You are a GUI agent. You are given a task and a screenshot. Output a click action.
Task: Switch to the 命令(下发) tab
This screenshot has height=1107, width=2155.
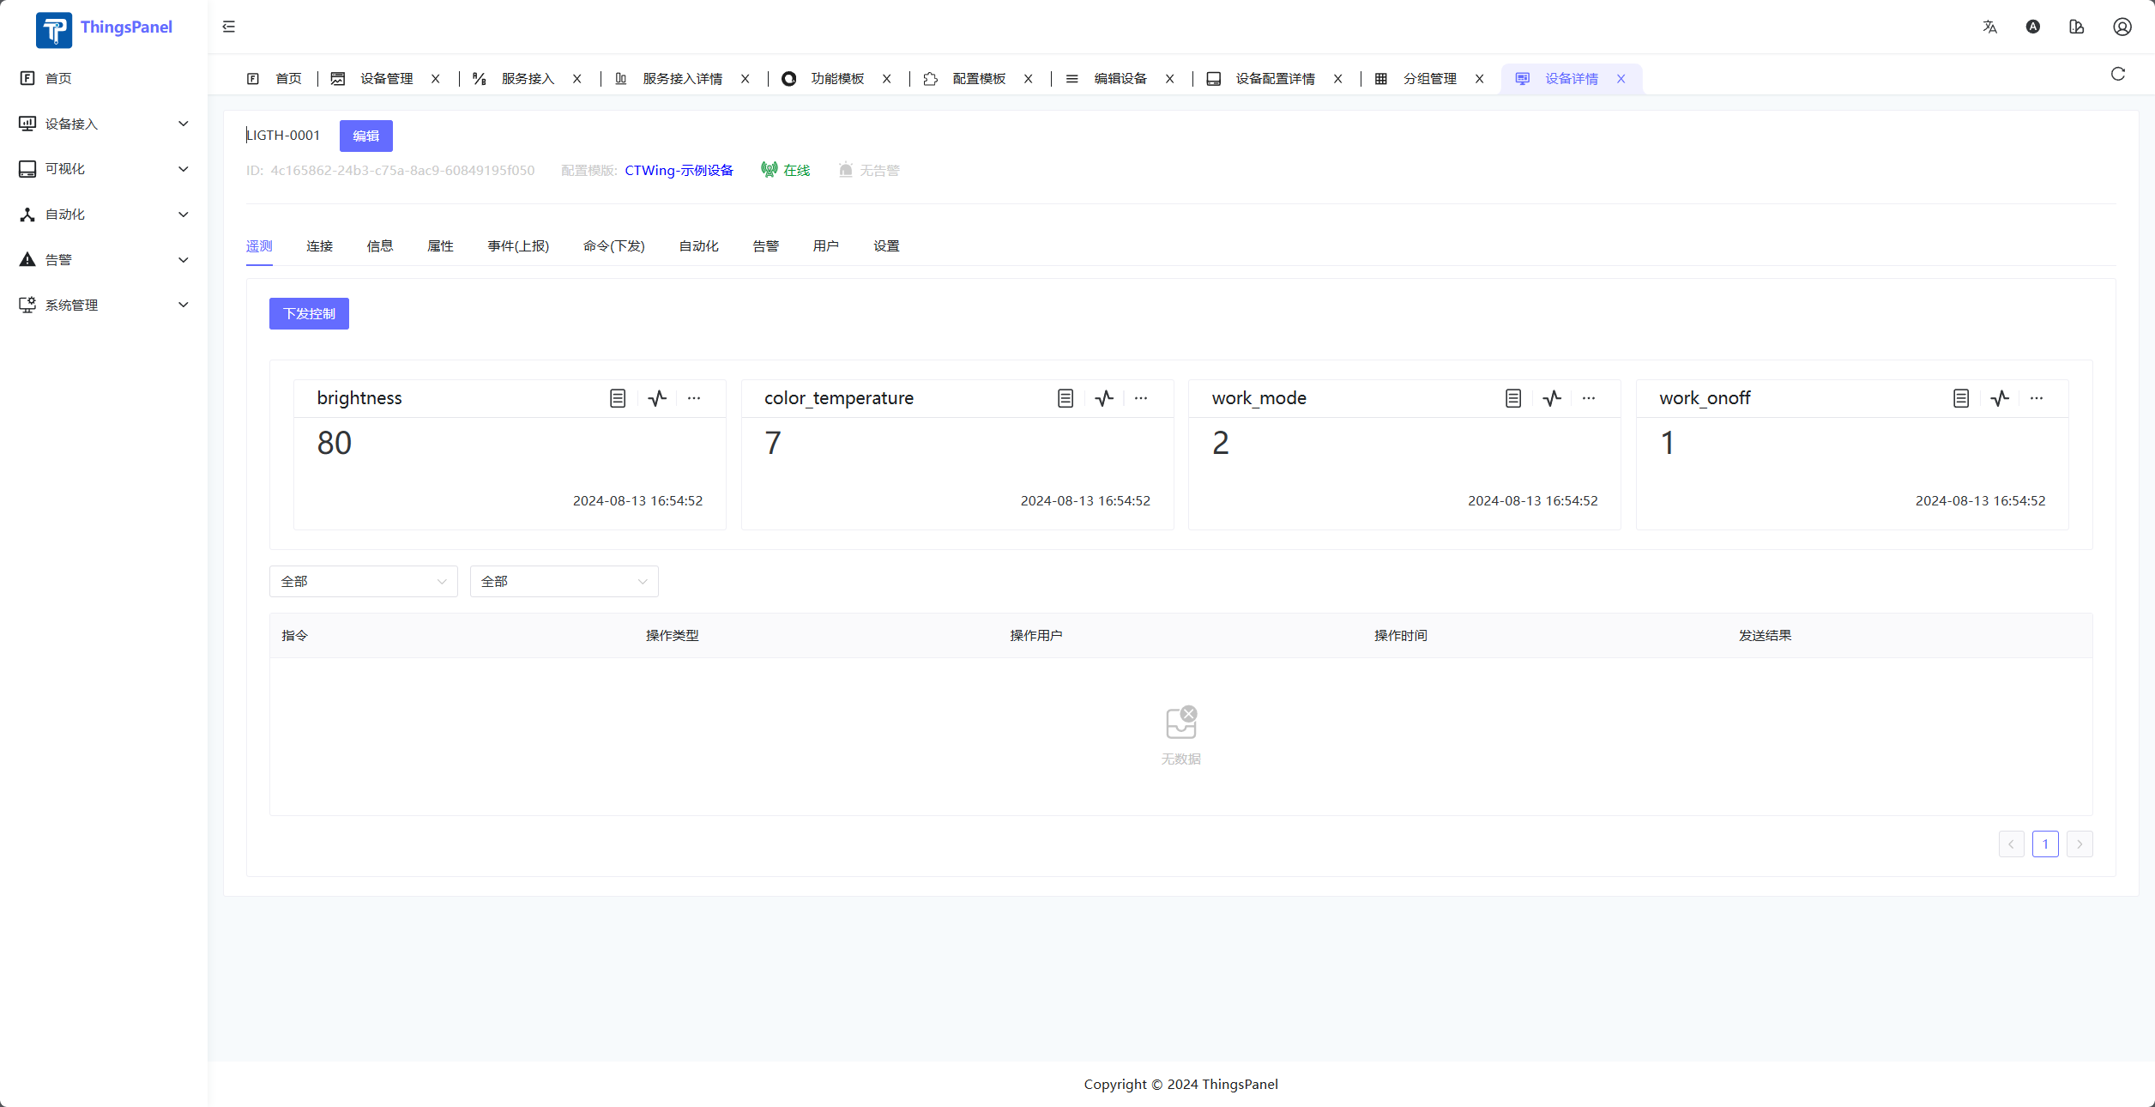point(613,246)
